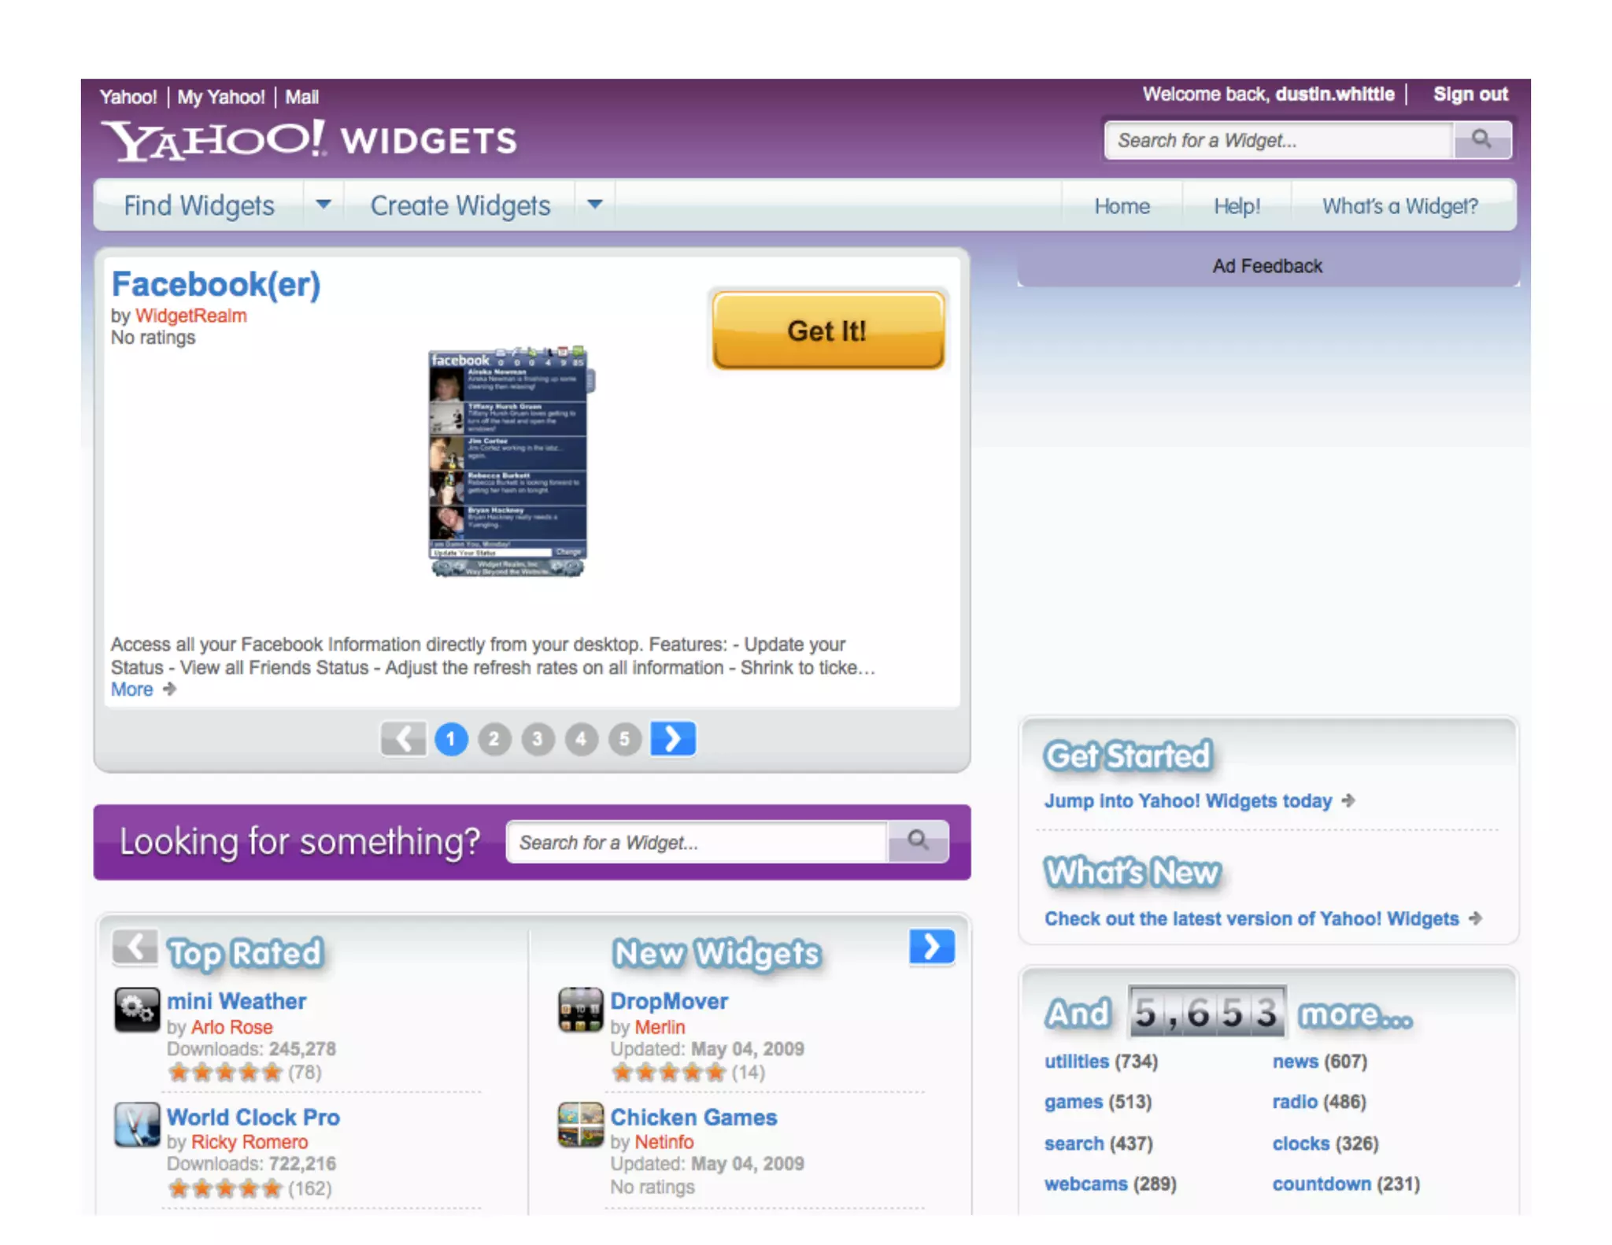Open World Clock Pro widget link

click(253, 1117)
